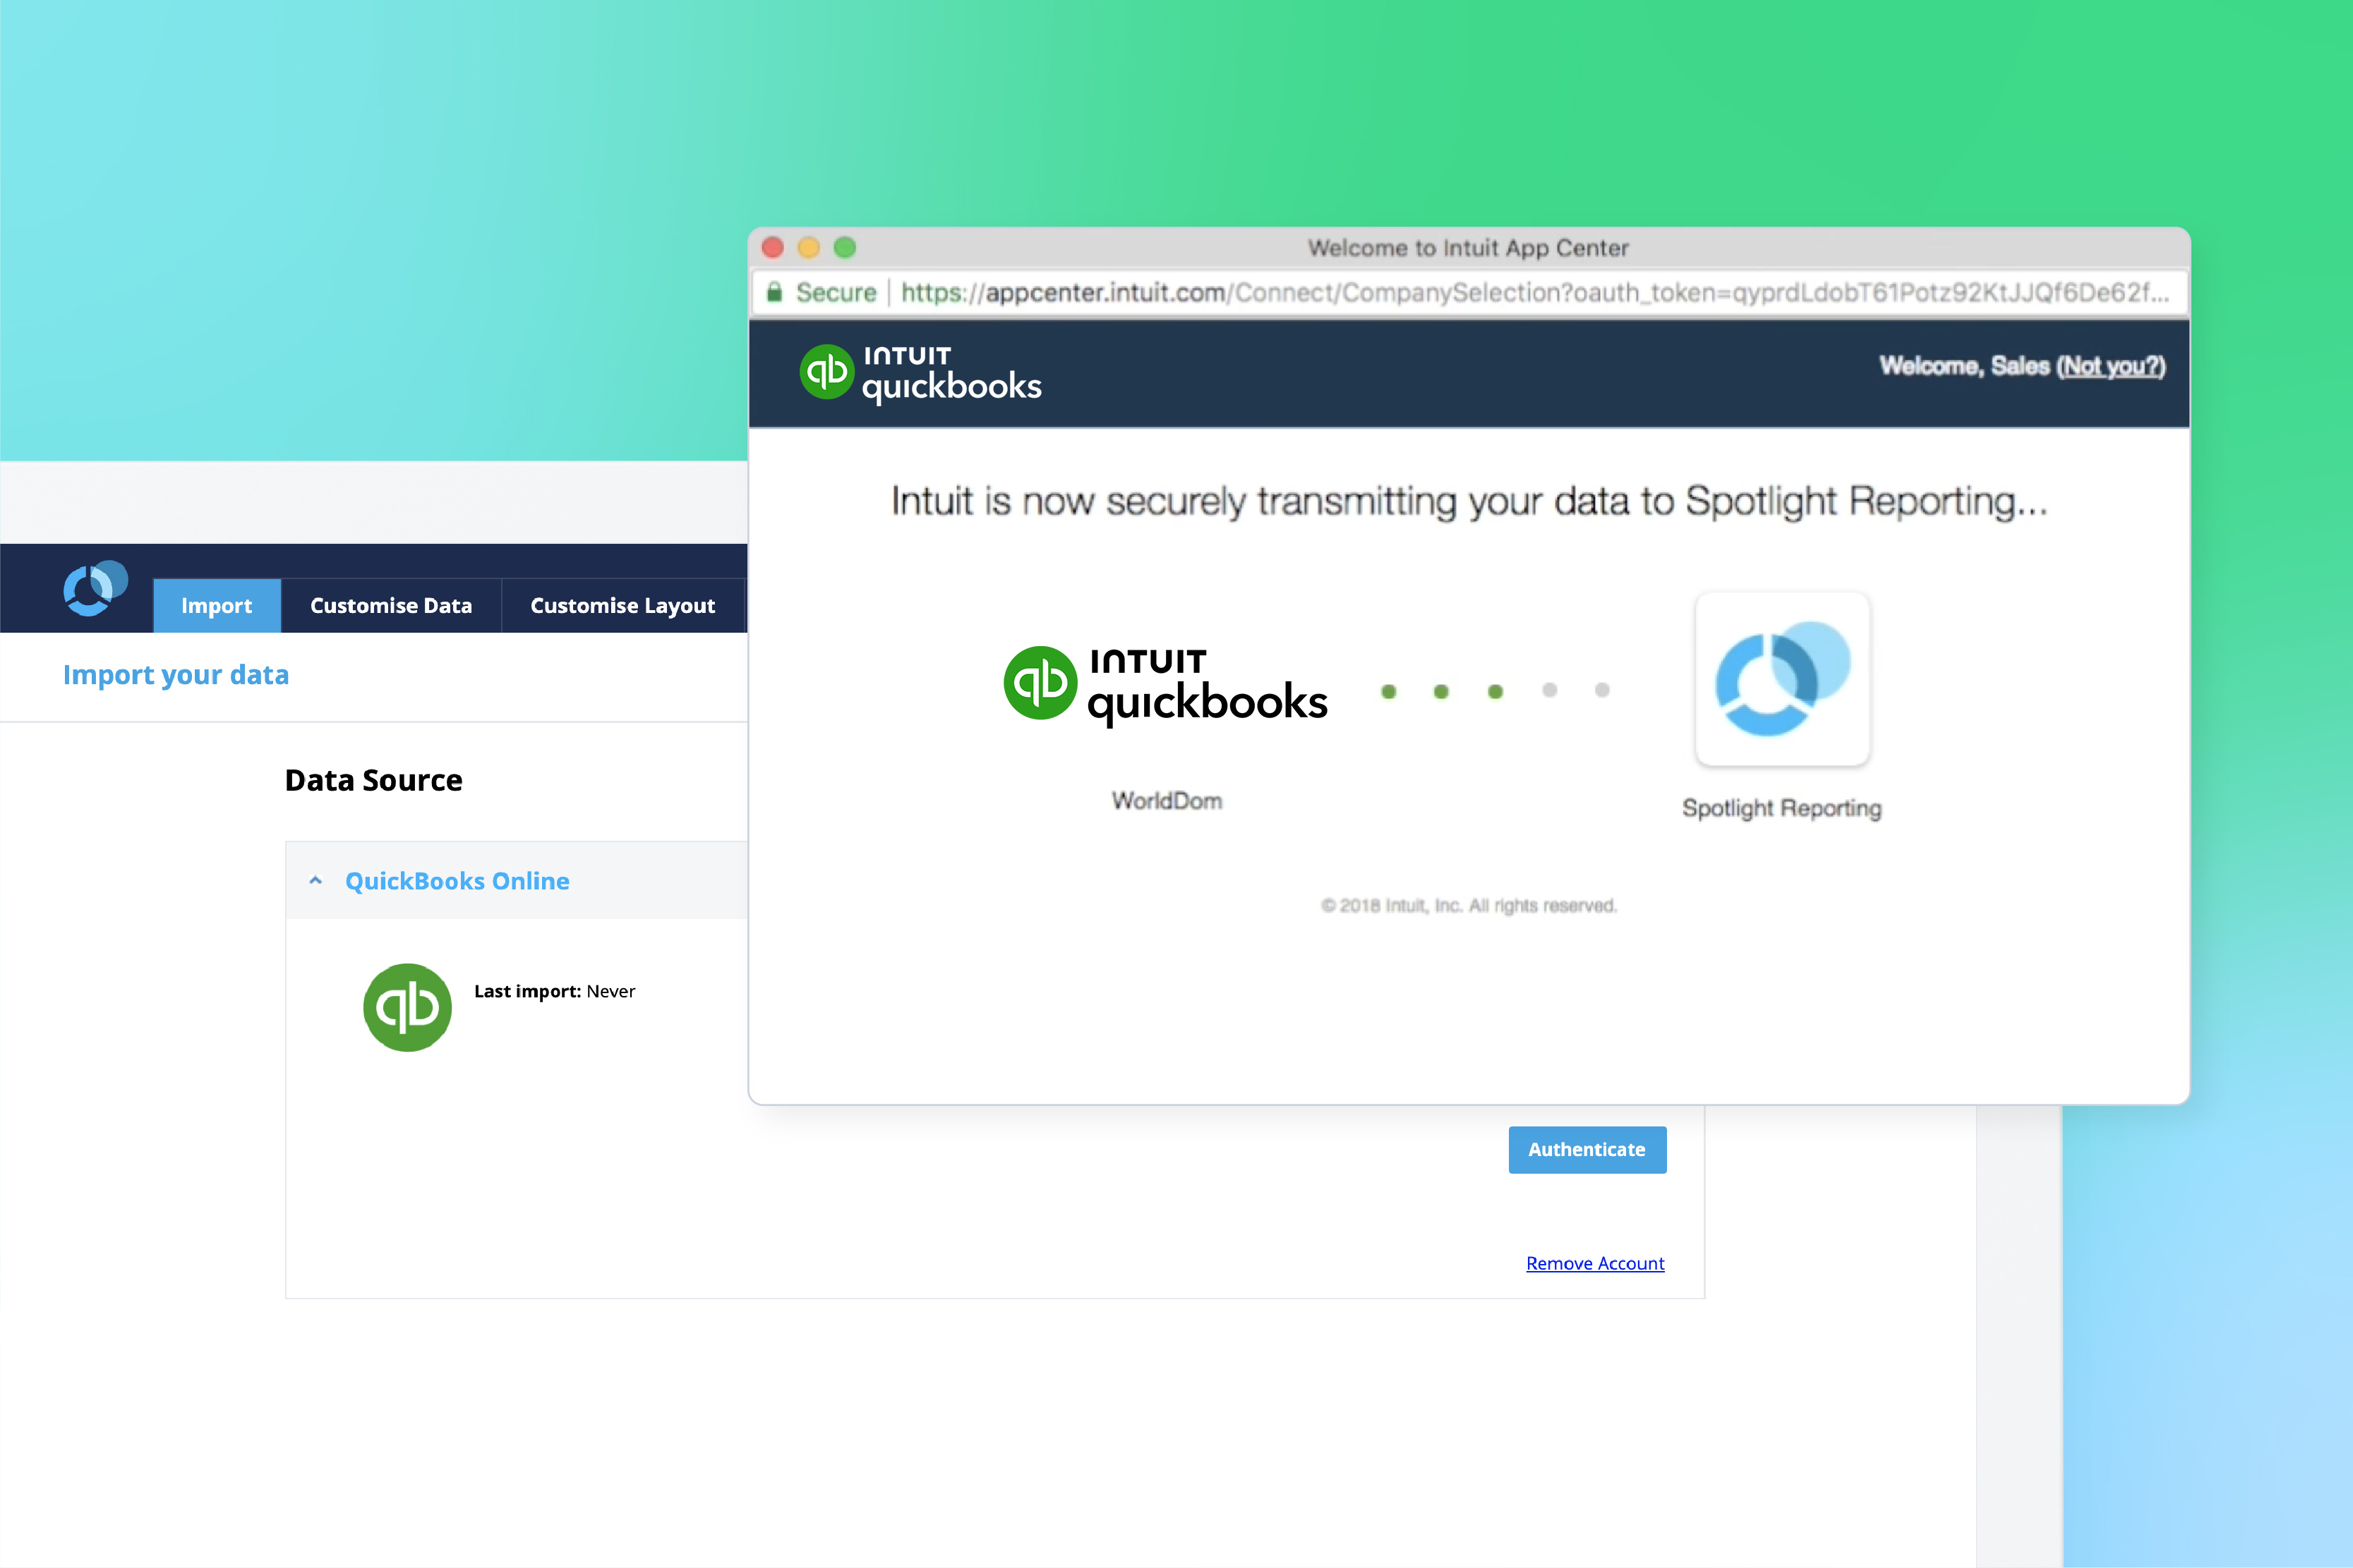
Task: Collapse the QuickBooks Online section chevron
Action: tap(316, 881)
